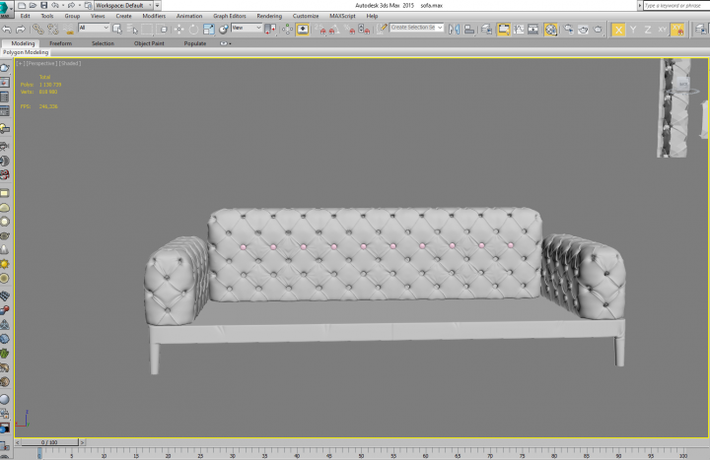
Task: Click the Redo arrow in main toolbar
Action: [21, 30]
